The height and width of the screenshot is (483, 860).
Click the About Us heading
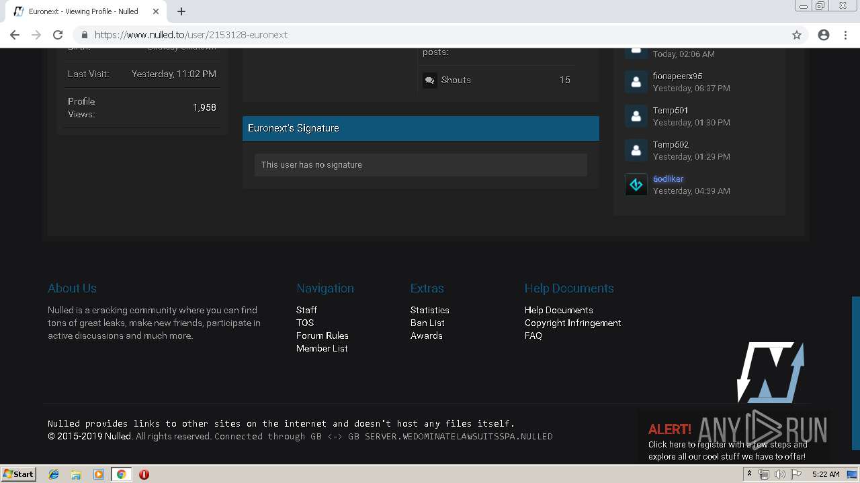pos(72,288)
